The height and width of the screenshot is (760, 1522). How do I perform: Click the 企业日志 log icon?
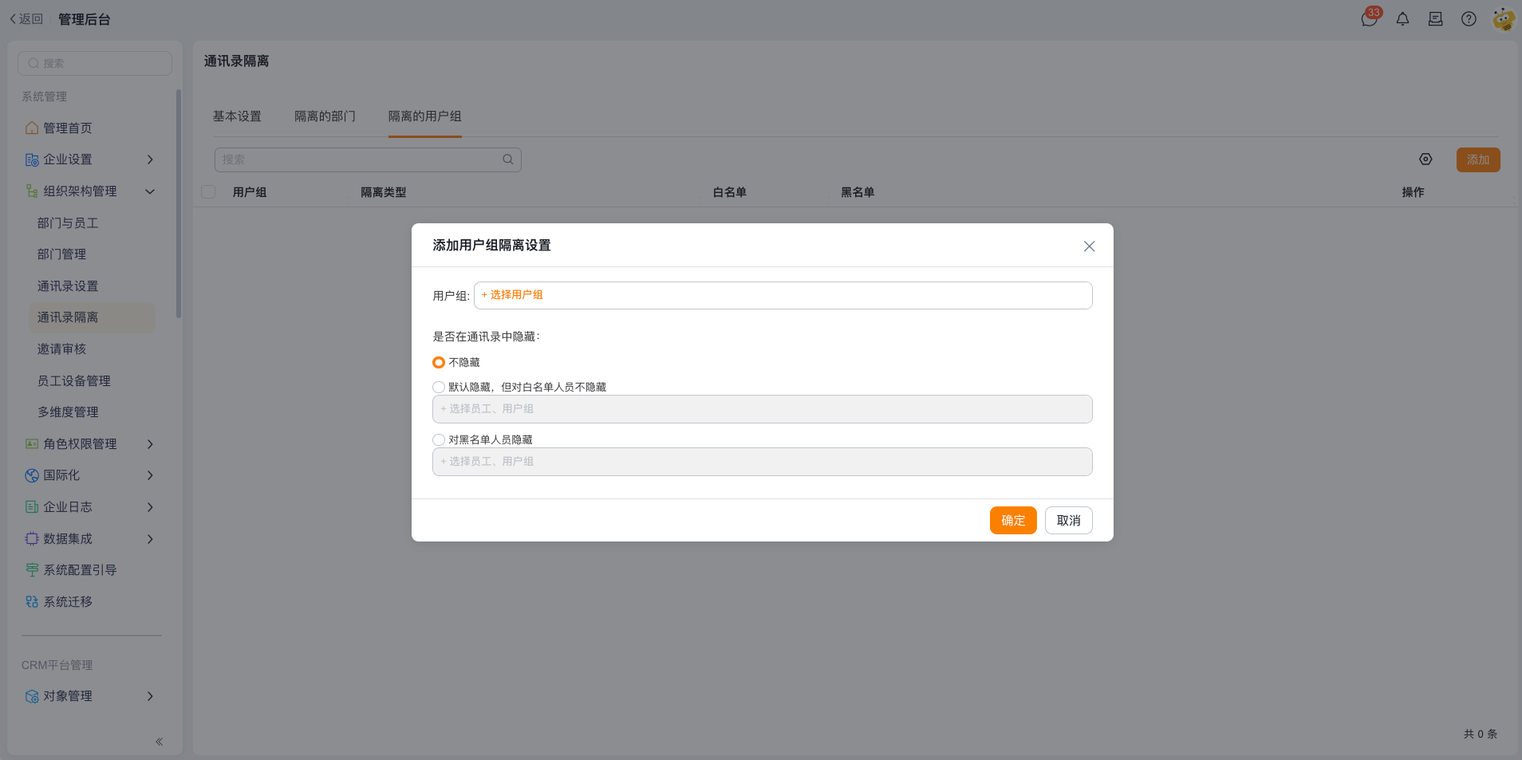click(x=32, y=507)
